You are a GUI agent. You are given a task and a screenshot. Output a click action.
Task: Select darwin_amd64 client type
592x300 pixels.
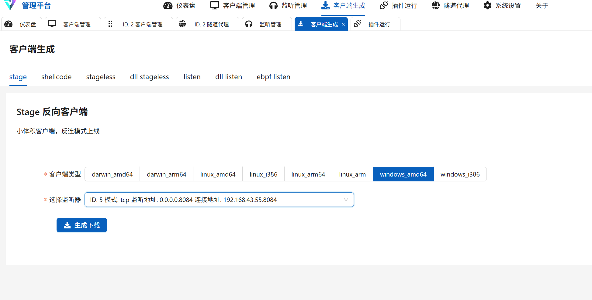(x=112, y=174)
